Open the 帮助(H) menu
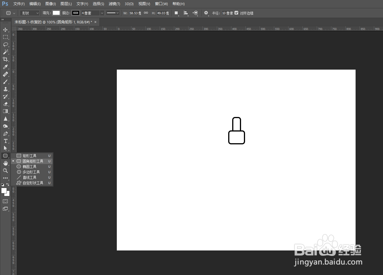 179,4
